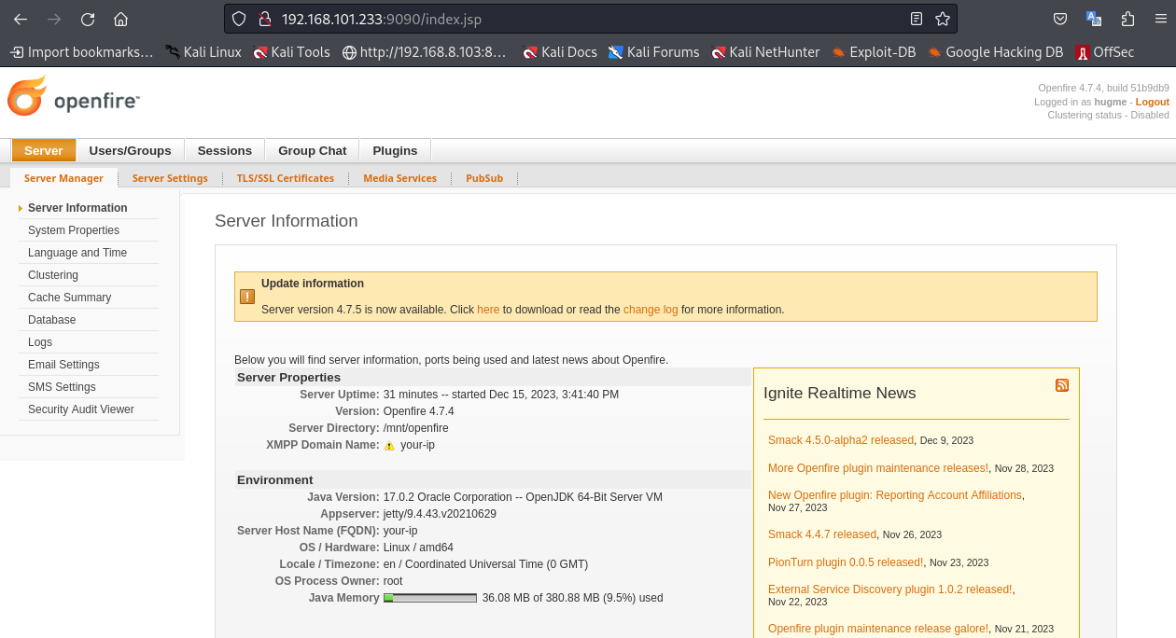Image resolution: width=1176 pixels, height=638 pixels.
Task: Click the 'here' download link
Action: pyautogui.click(x=488, y=310)
